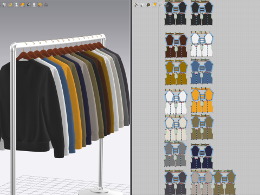
Task: Select the orange pattern set in 2D window
Action: pyautogui.click(x=202, y=100)
